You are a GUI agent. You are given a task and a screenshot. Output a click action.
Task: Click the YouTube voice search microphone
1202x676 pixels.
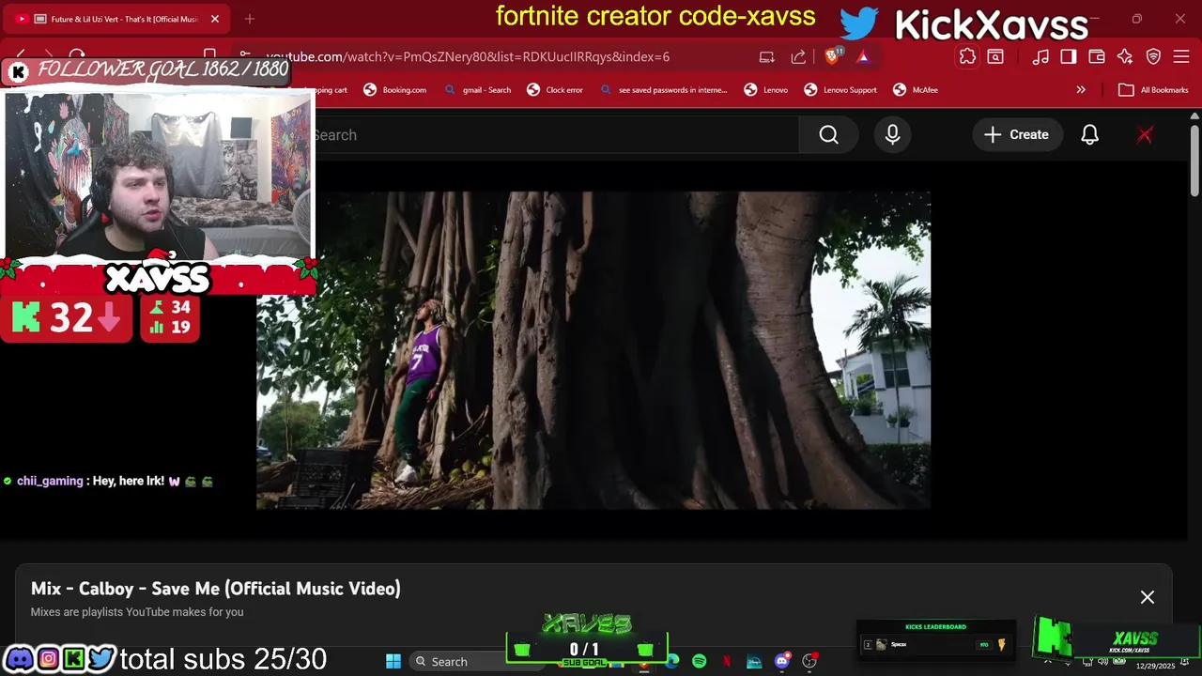tap(892, 135)
